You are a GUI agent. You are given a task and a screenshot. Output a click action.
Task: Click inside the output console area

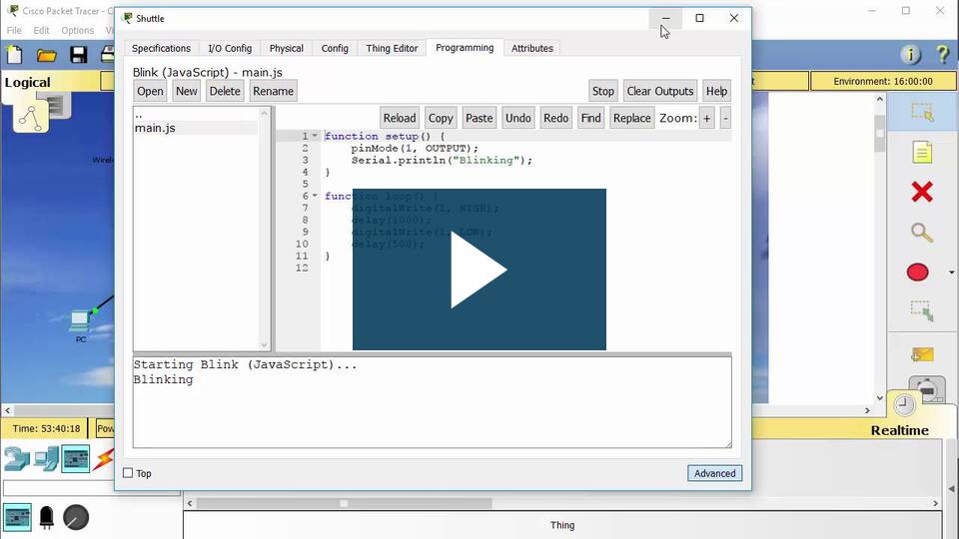[432, 402]
